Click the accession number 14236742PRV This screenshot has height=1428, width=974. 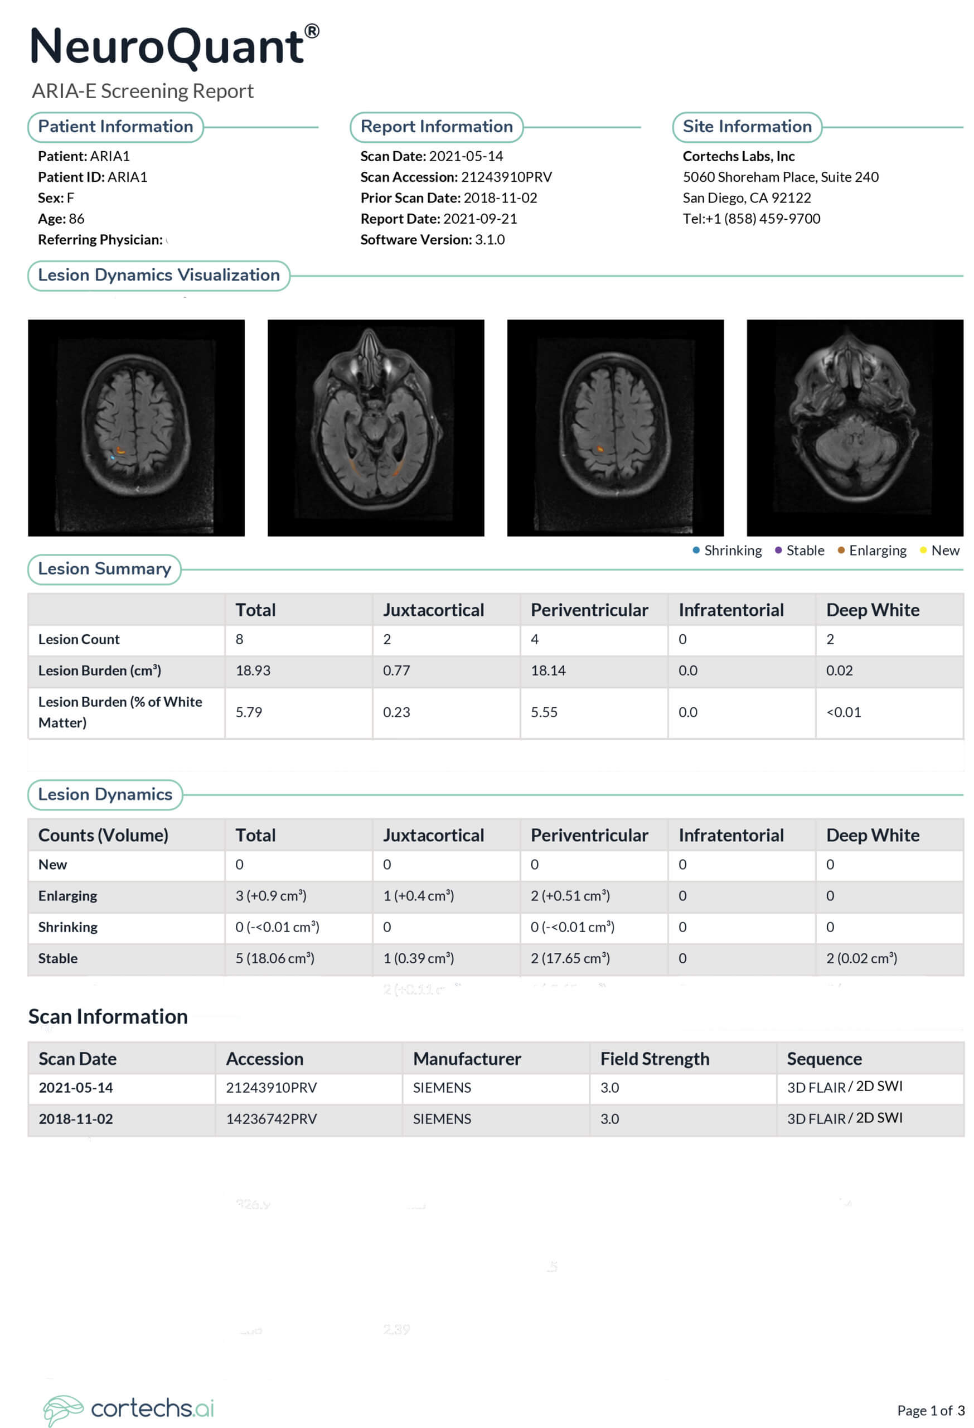tap(272, 1120)
